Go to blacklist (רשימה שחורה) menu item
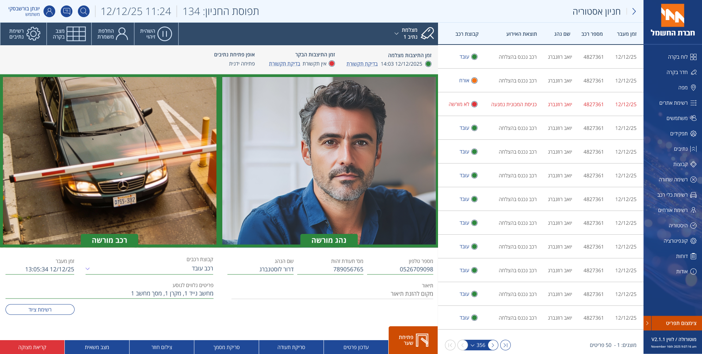 [678, 180]
